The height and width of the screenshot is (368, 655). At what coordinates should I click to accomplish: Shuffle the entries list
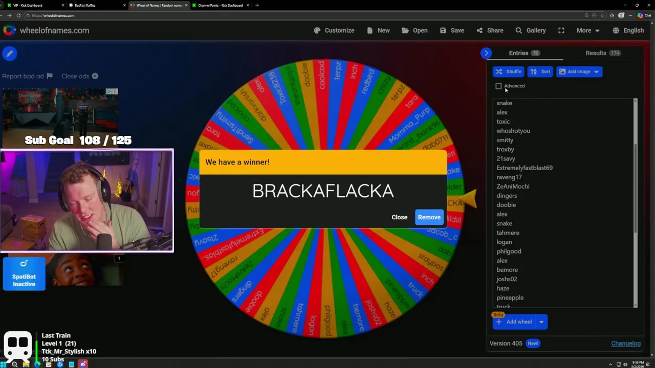click(508, 72)
